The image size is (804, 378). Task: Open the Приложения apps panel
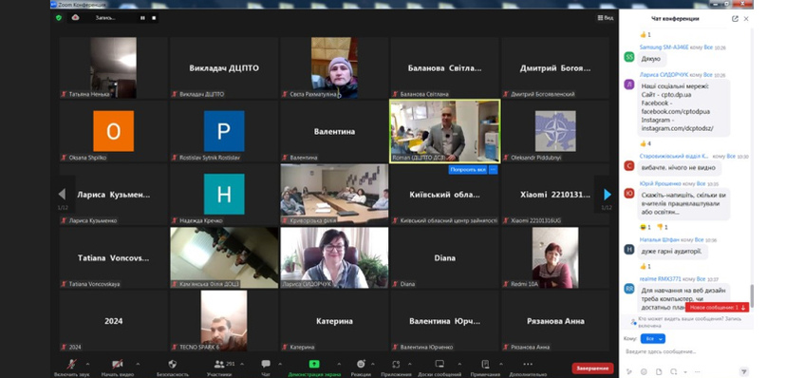click(396, 368)
